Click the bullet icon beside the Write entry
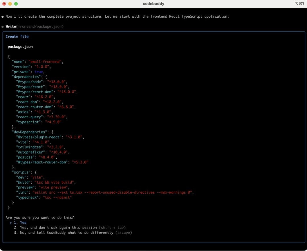307x251 pixels. point(3,27)
